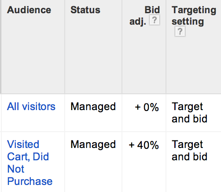Screen dimensions: 221x192
Task: Grab the divider between Audience and Status headers
Action: (x=65, y=47)
